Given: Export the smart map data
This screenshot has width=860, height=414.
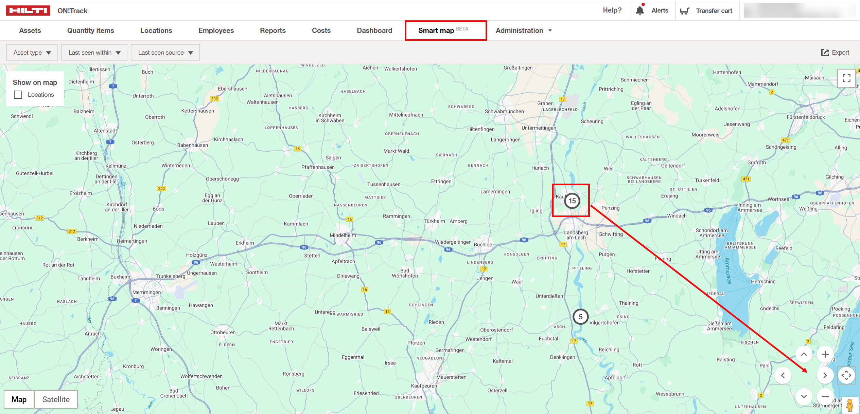Looking at the screenshot, I should pos(836,52).
